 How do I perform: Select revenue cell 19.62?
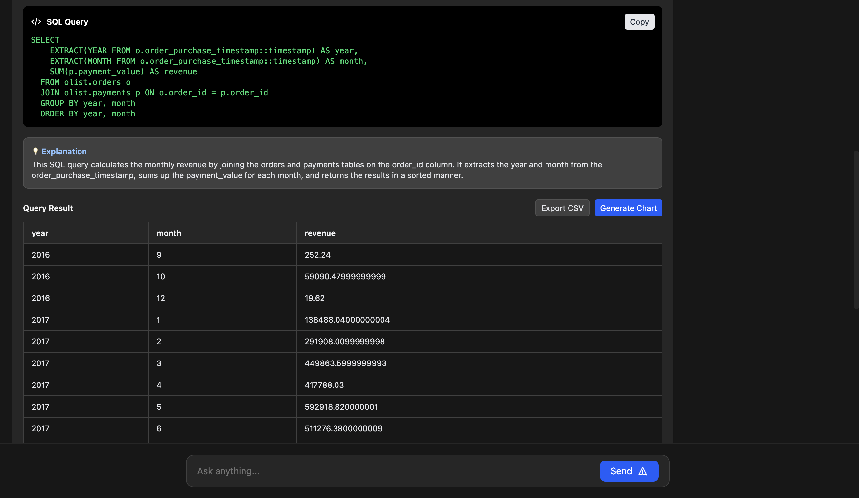click(x=479, y=298)
